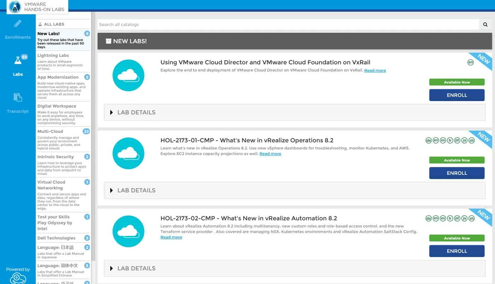Open the App Modernization category

(63, 87)
